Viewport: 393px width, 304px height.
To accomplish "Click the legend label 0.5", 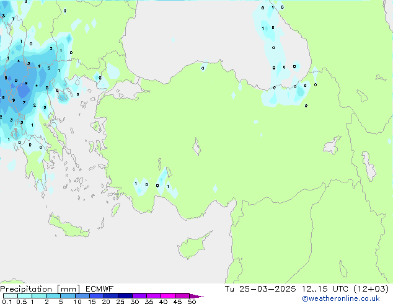I will point(22,302).
